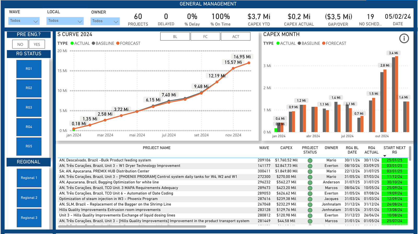
Task: Filter by RG3 status
Action: (x=29, y=107)
